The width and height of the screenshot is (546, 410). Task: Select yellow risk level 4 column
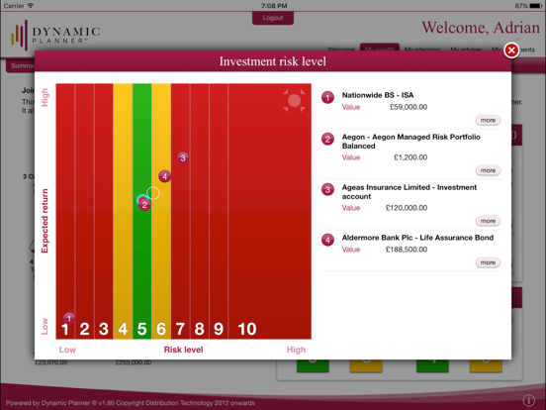[123, 211]
